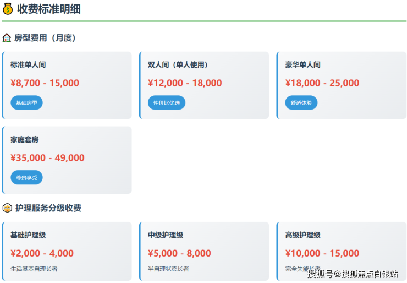
Task: Click the 搜狐号@搜狐黑点白银站 watermark
Action: pos(353,274)
